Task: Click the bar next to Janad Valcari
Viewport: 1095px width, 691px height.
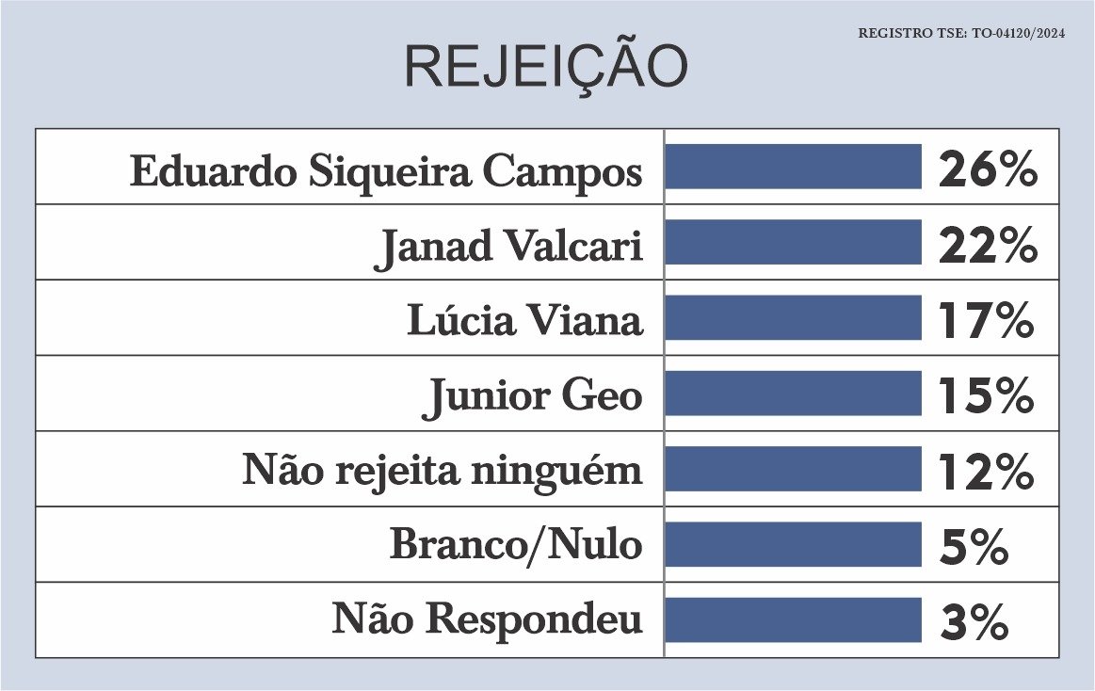Action: tap(793, 242)
